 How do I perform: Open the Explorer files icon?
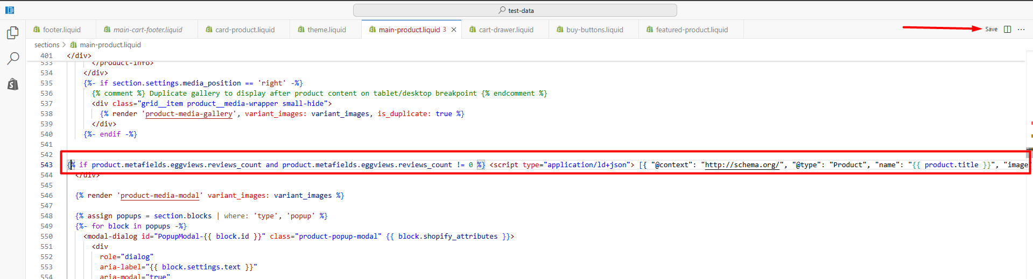coord(13,33)
